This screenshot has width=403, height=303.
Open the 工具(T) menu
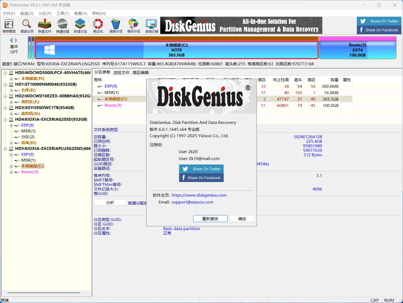pos(63,13)
